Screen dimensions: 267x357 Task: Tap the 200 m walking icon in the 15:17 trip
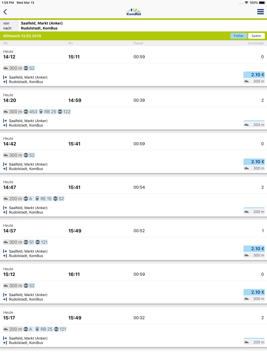coord(6,329)
